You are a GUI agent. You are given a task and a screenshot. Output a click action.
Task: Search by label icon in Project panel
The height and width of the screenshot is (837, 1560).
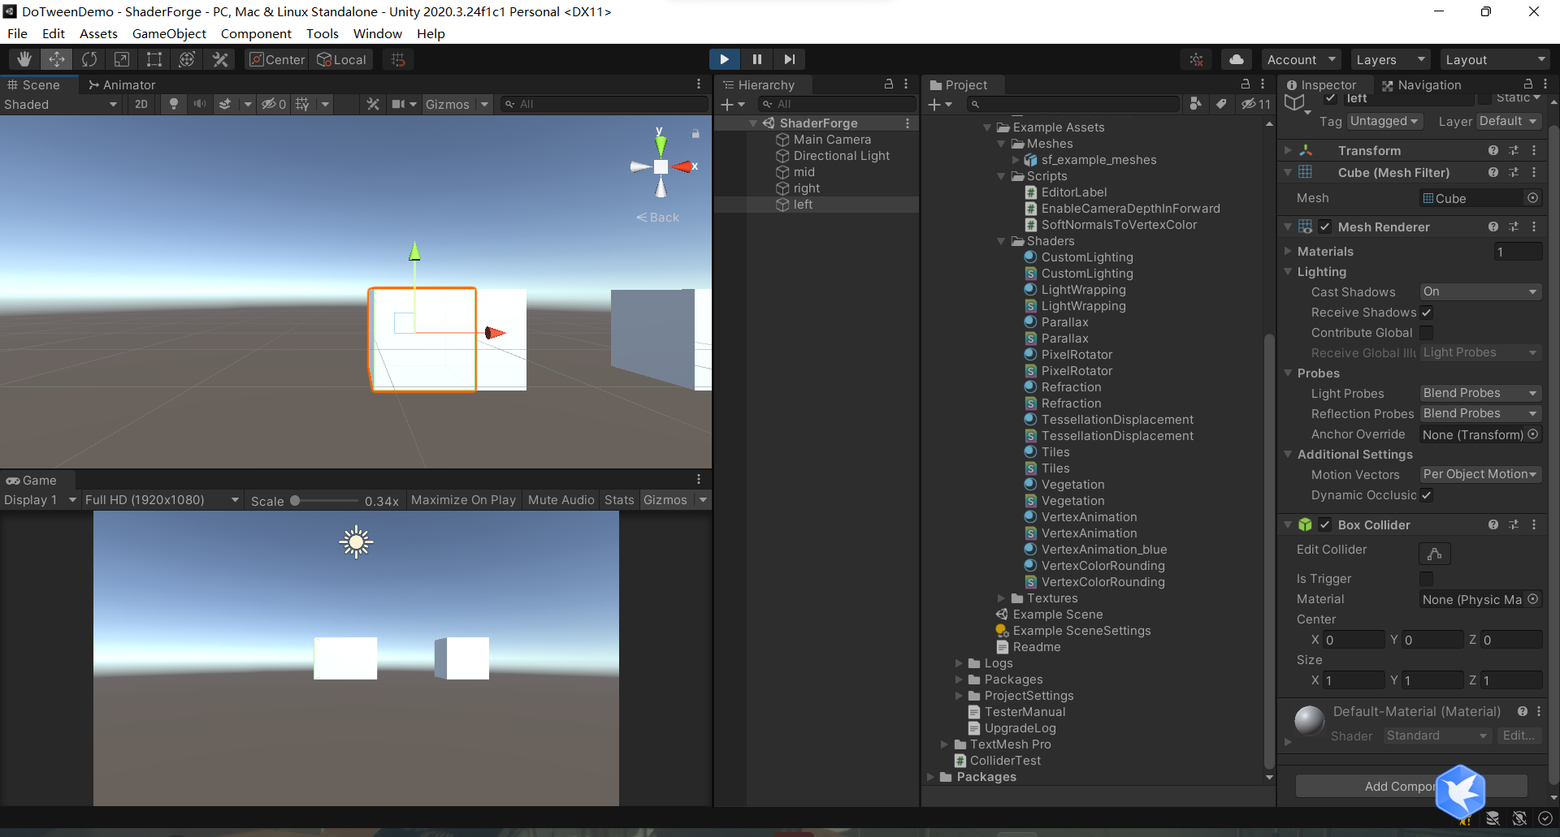[x=1221, y=104]
